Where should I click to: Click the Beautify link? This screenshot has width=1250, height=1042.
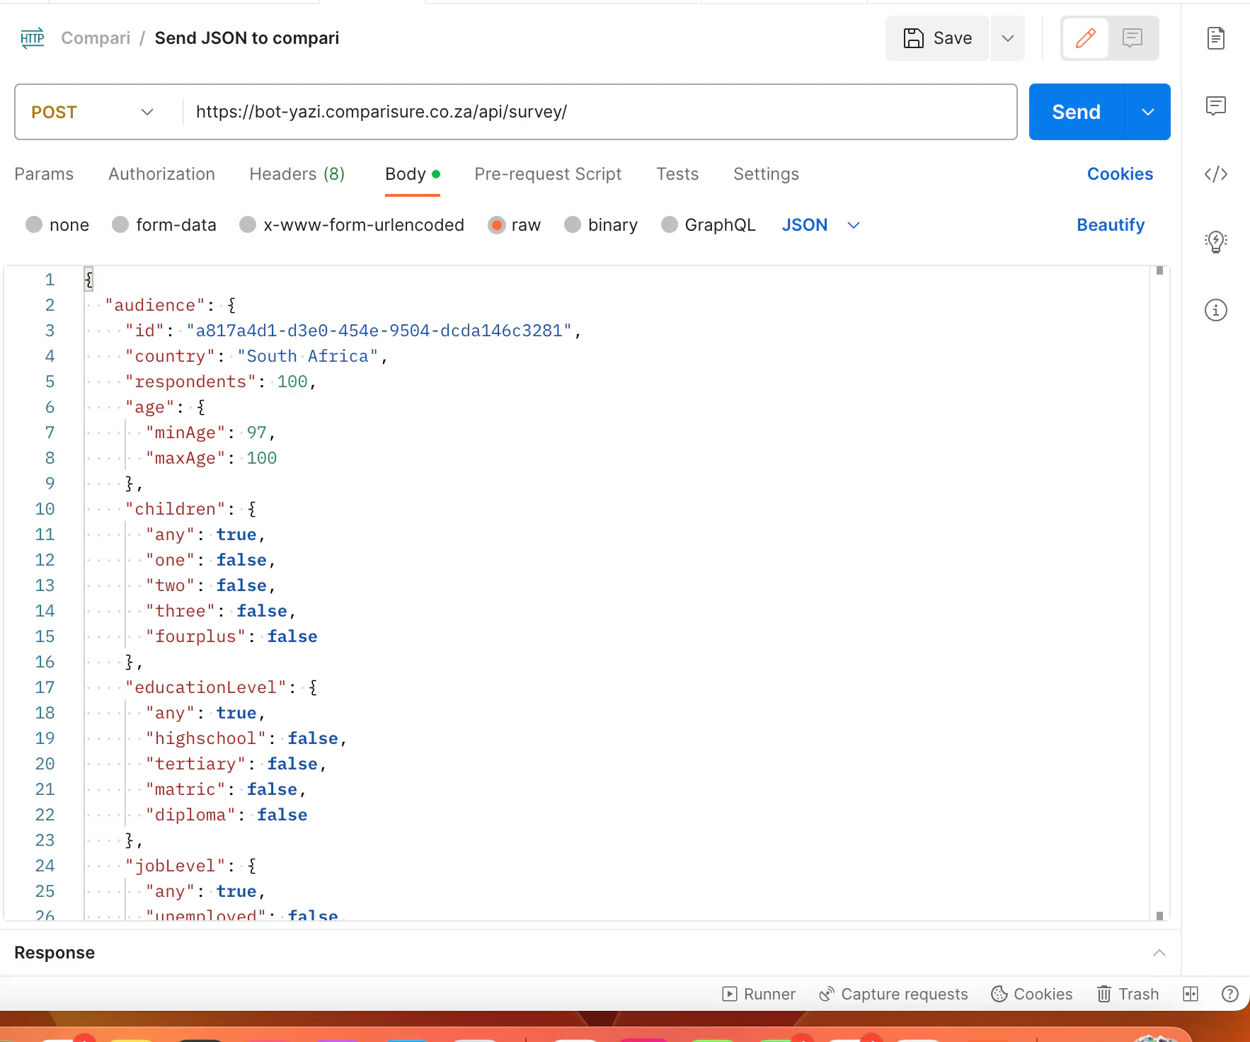[1110, 225]
